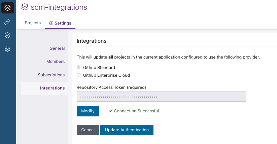Choose the Github Standard radio option

click(79, 67)
